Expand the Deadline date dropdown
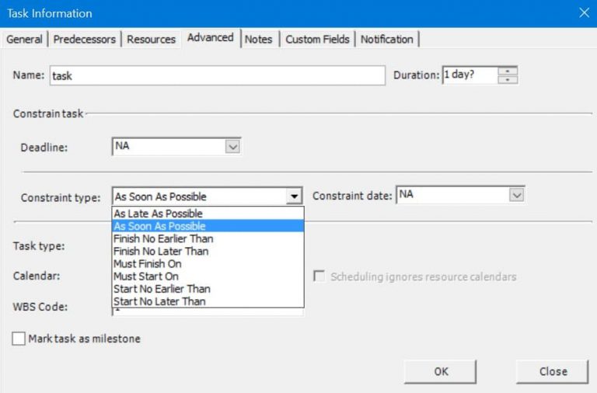This screenshot has width=597, height=393. 232,146
